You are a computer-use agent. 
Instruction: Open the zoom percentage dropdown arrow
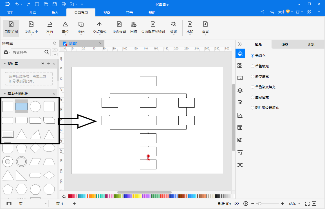[299, 204]
